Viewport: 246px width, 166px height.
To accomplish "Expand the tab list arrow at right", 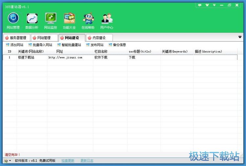I will [x=240, y=37].
